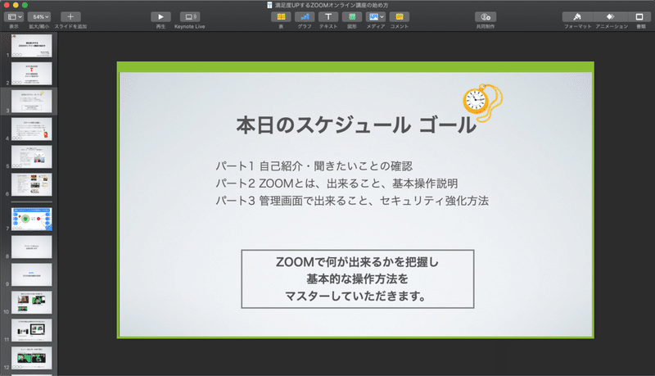
Task: Insert a shape (図形)
Action: tap(352, 16)
